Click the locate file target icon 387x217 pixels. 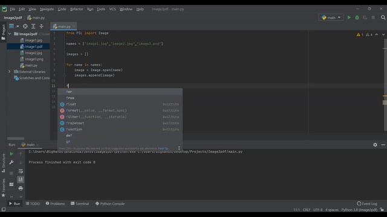click(25, 26)
